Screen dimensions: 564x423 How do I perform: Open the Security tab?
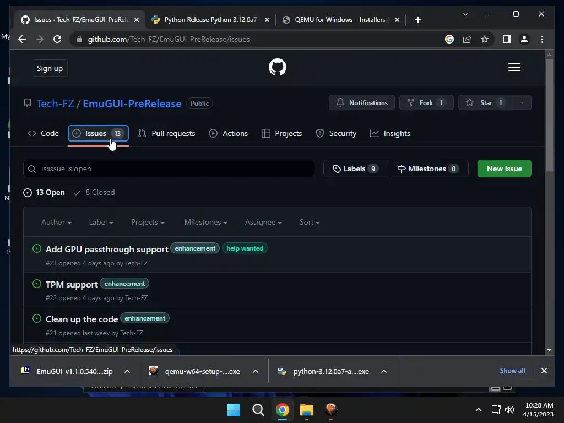336,133
